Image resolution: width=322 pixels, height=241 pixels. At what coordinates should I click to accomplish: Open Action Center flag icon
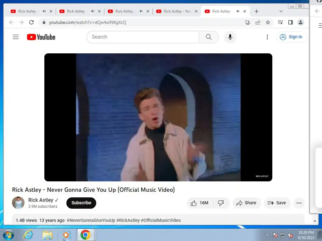tap(275, 235)
